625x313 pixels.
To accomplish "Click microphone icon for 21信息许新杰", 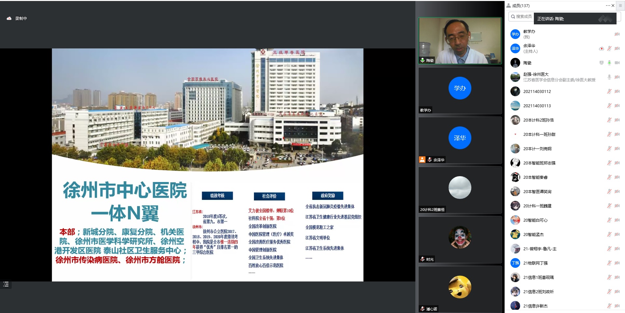I will click(x=609, y=306).
